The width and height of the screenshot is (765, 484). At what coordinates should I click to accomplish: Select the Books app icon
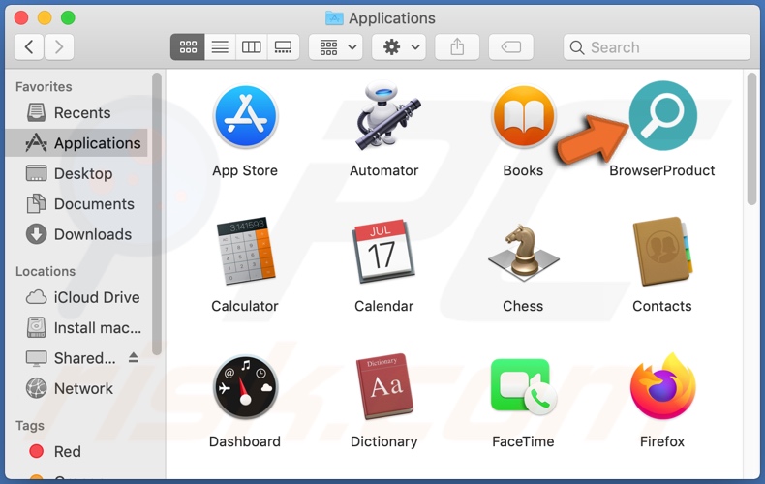pos(524,116)
